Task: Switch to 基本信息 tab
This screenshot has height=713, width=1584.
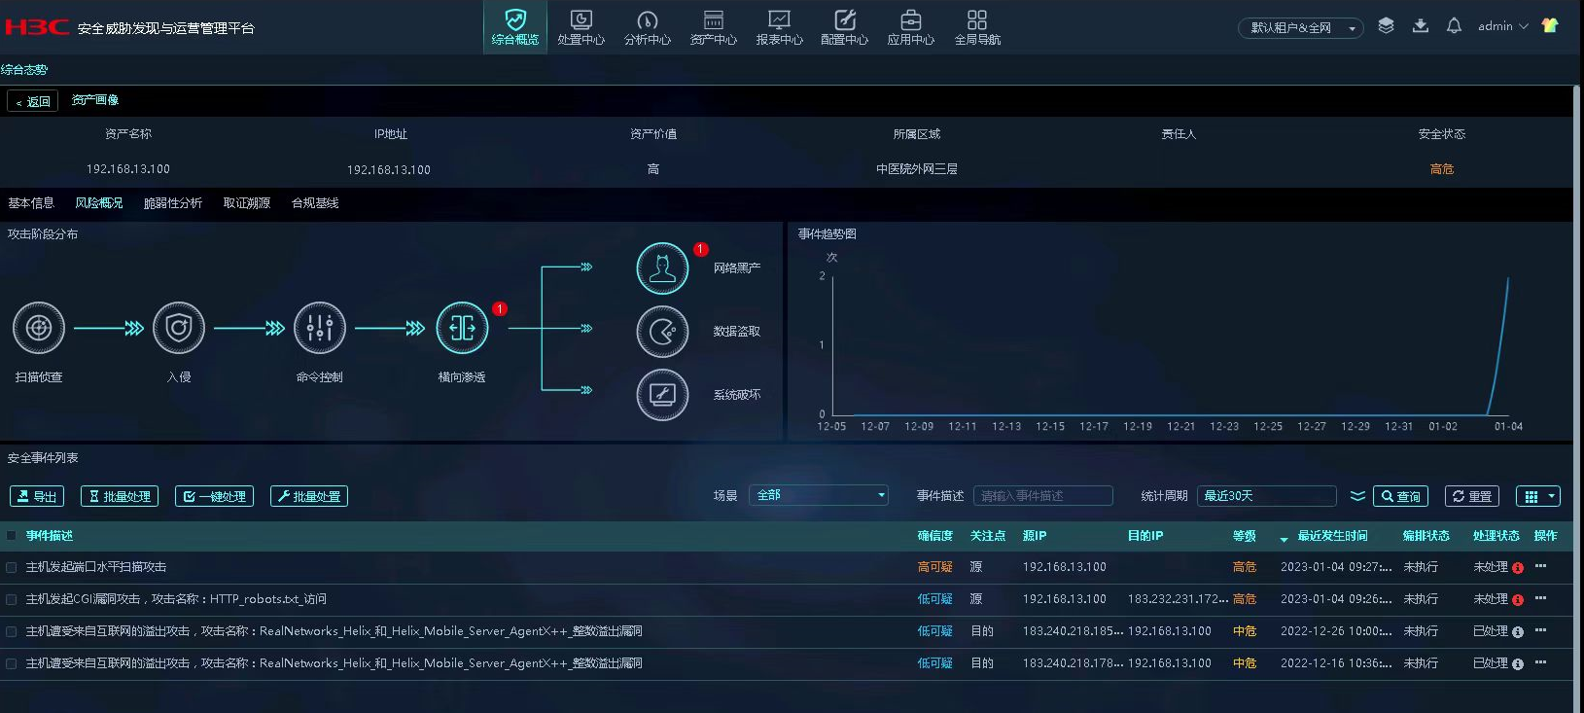Action: tap(31, 203)
